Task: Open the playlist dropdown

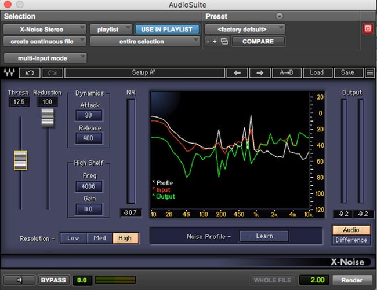Action: [111, 30]
